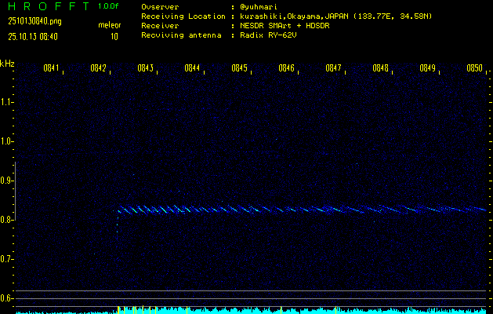Click the kHz axis unit label
This screenshot has height=314, width=493.
[7, 64]
